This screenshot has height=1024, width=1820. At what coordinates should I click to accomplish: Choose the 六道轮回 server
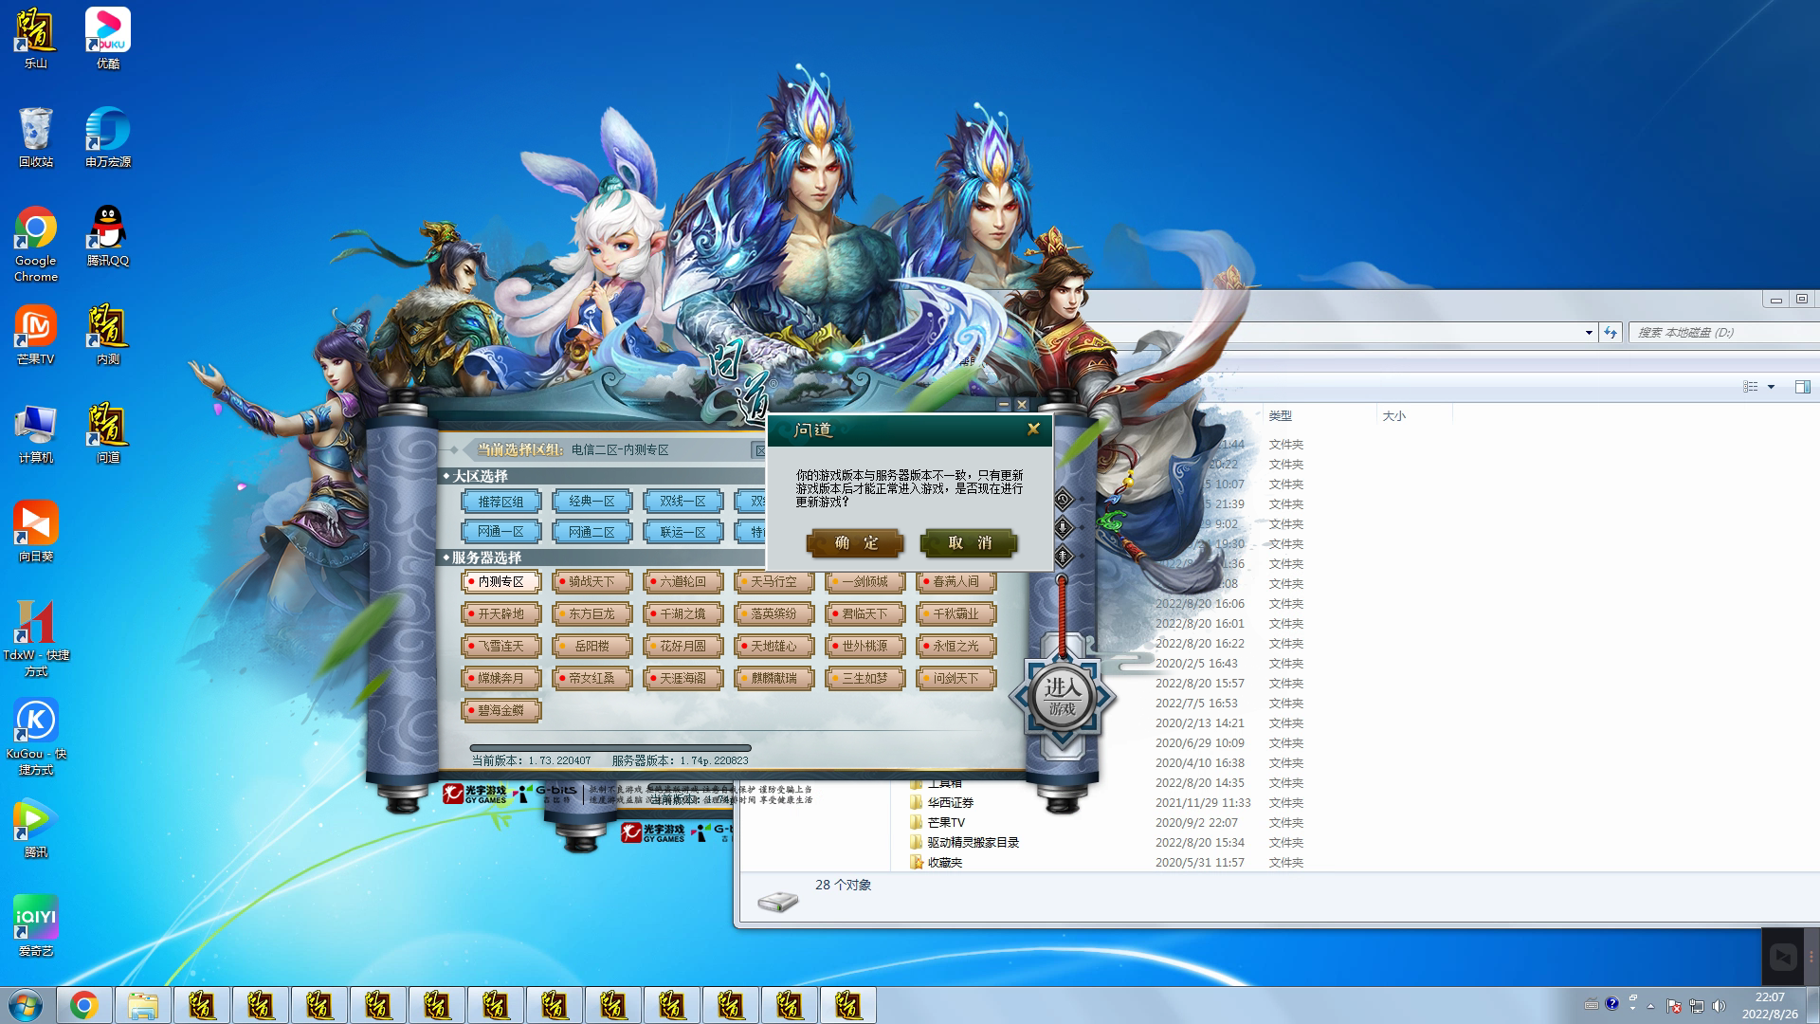[x=682, y=581]
